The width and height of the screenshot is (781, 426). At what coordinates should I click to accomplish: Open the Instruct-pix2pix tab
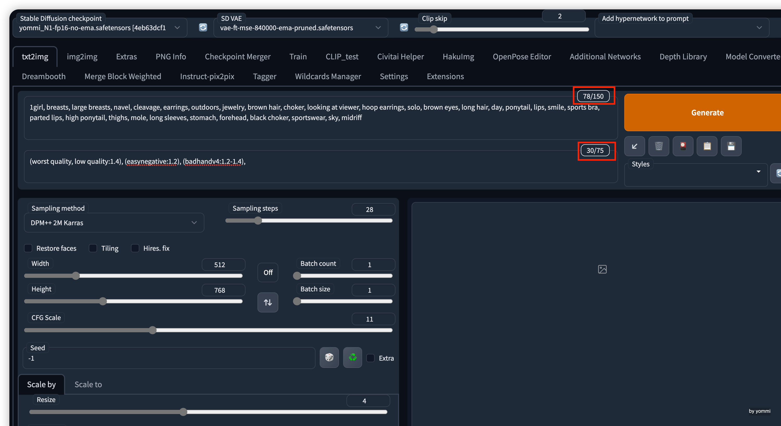click(x=207, y=76)
